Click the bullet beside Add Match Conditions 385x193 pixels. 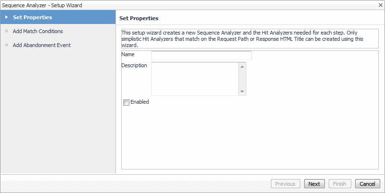(6, 32)
